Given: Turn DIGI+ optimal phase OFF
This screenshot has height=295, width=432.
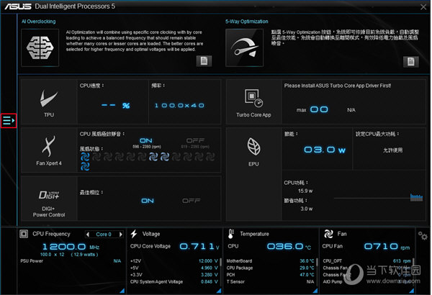Looking at the screenshot, I should tap(192, 201).
